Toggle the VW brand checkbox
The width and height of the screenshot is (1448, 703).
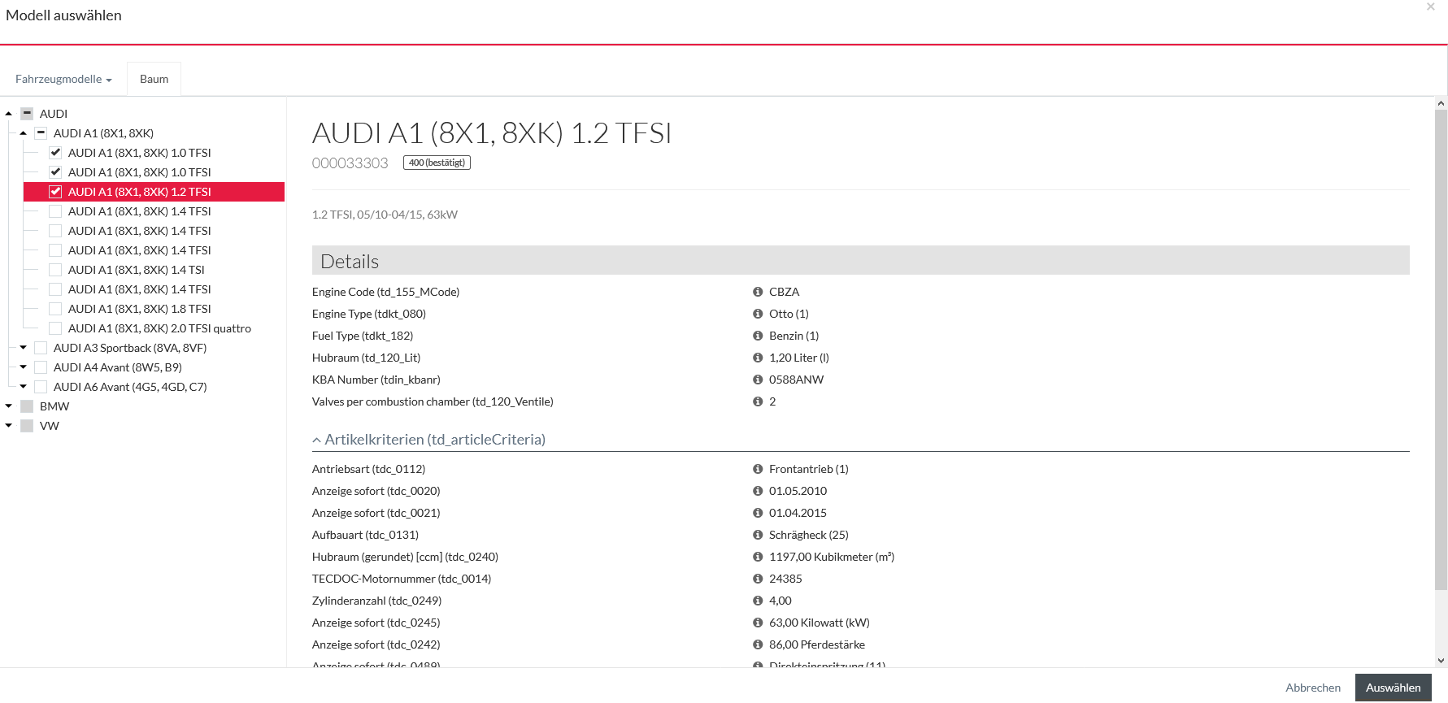(27, 426)
